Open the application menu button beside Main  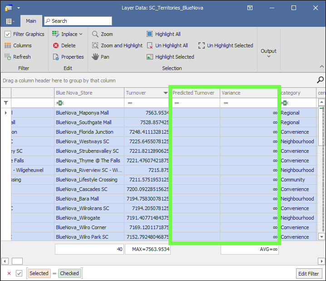(10, 21)
